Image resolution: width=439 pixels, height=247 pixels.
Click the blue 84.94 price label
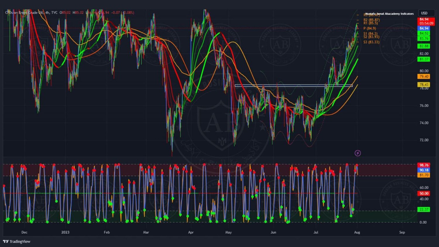[424, 28]
